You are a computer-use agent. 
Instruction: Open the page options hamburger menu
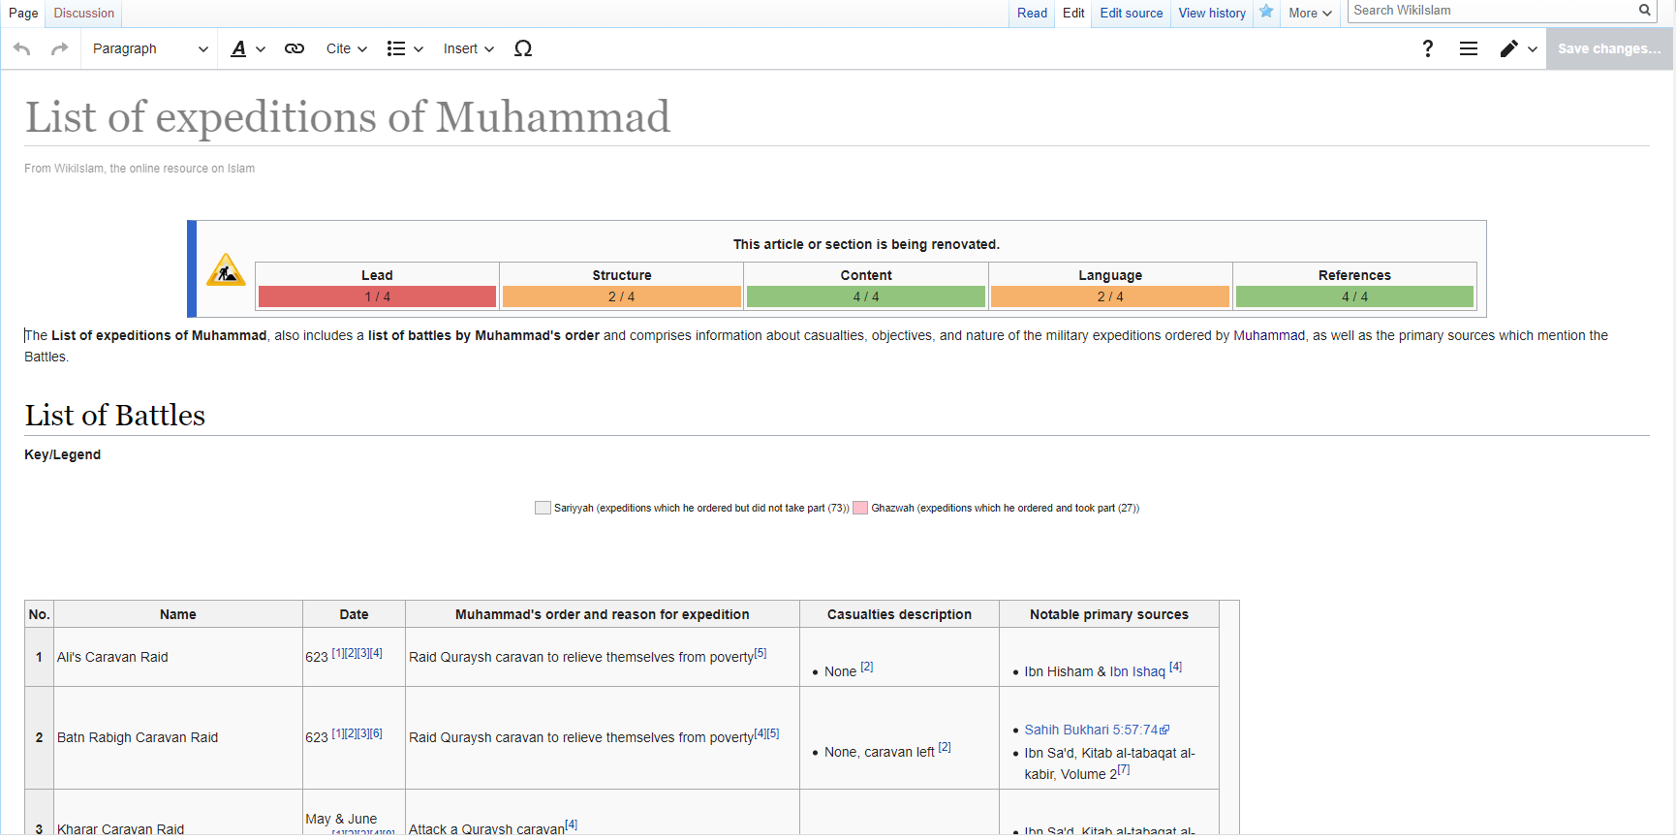coord(1469,48)
